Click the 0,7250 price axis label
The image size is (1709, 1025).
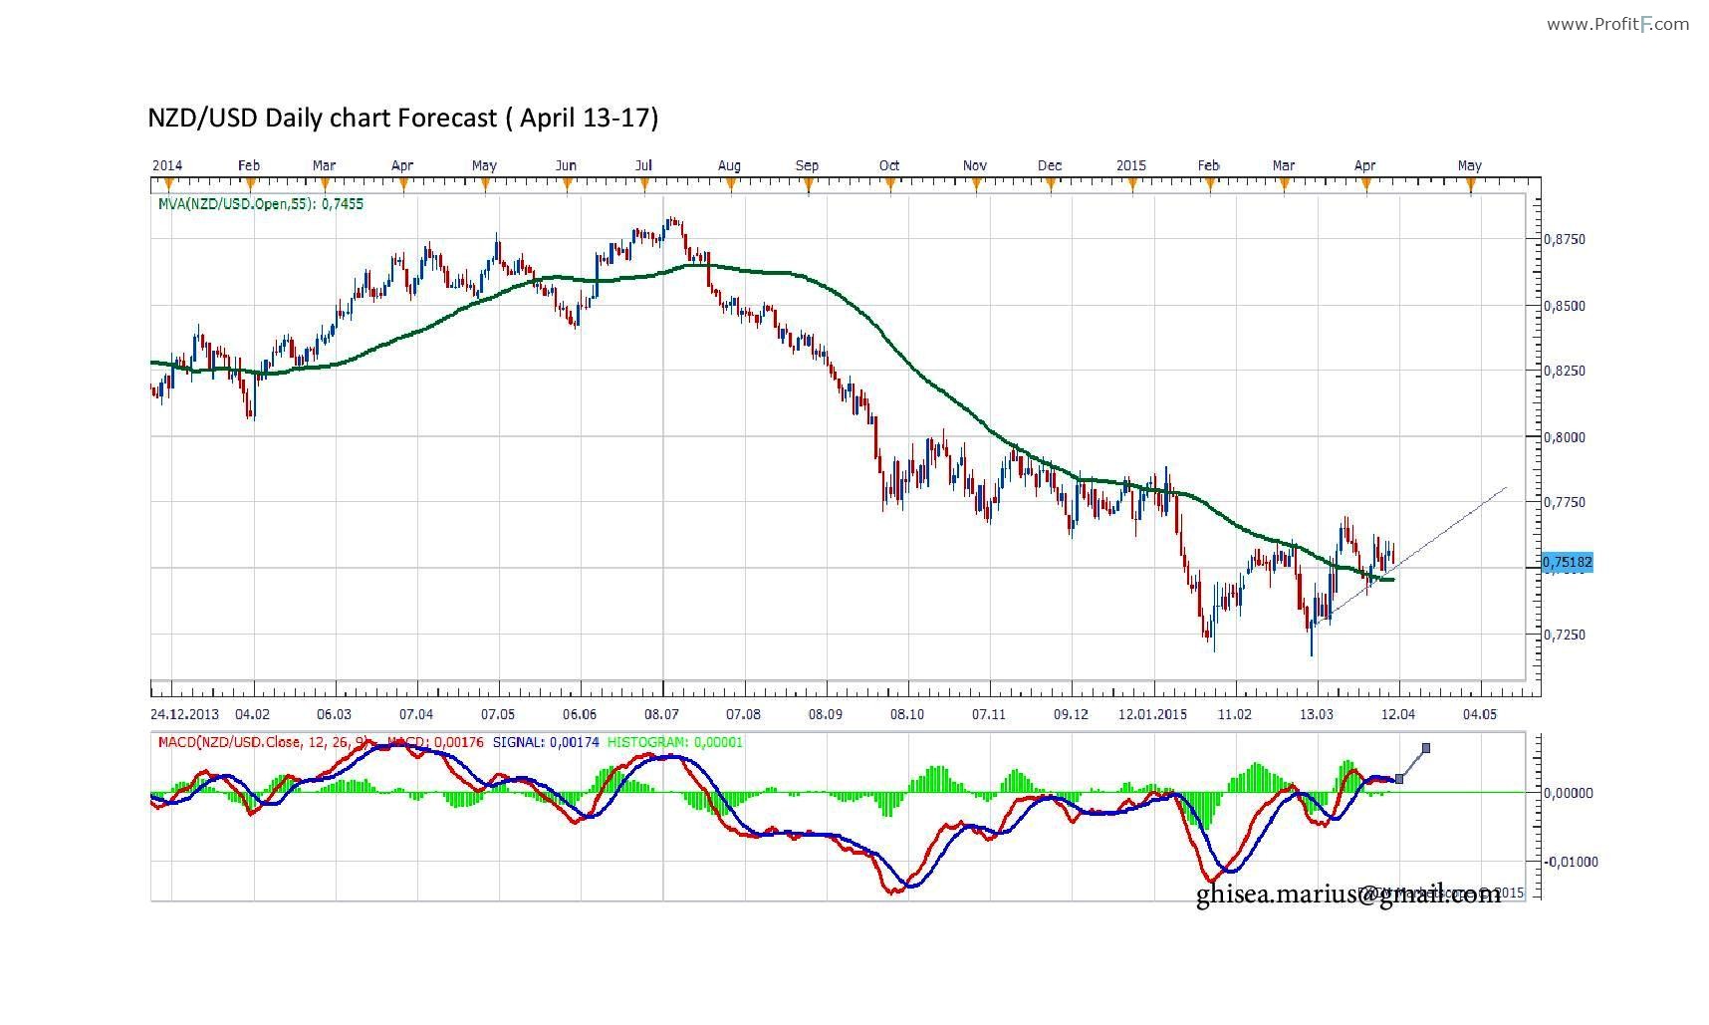coord(1565,635)
